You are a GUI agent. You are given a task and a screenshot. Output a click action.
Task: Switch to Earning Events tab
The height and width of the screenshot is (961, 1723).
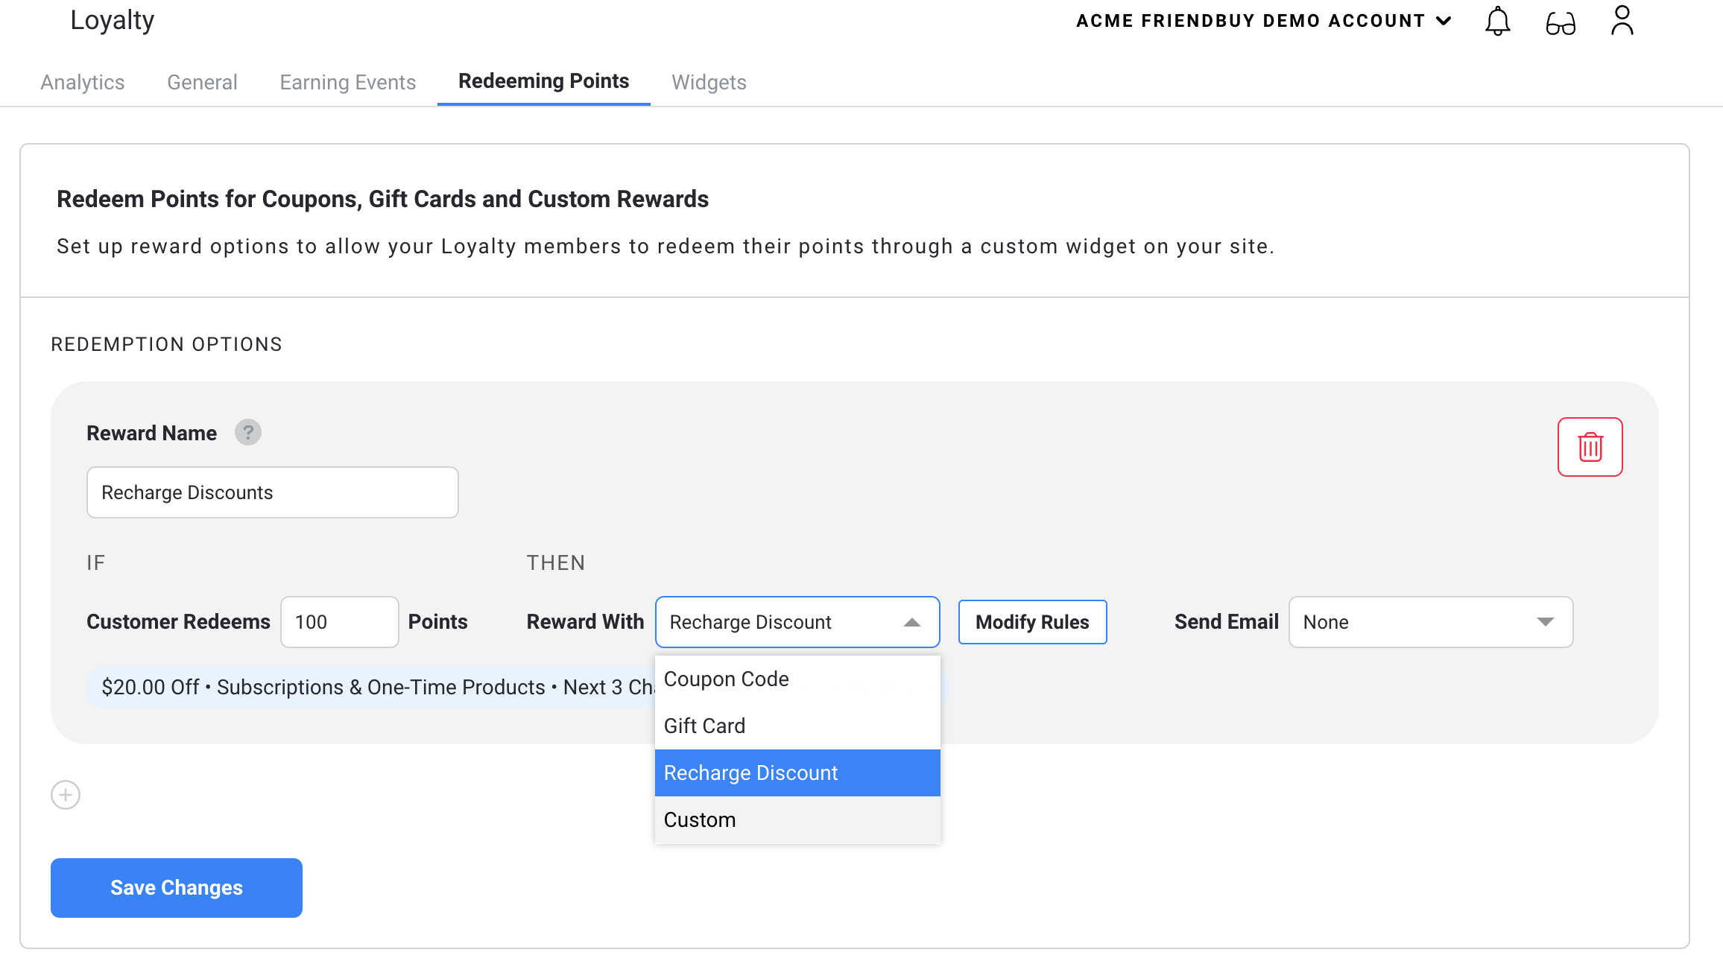(348, 82)
